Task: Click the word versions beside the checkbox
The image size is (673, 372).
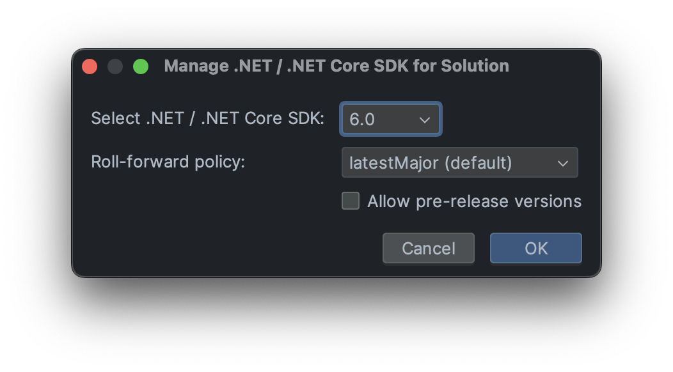Action: click(x=549, y=201)
